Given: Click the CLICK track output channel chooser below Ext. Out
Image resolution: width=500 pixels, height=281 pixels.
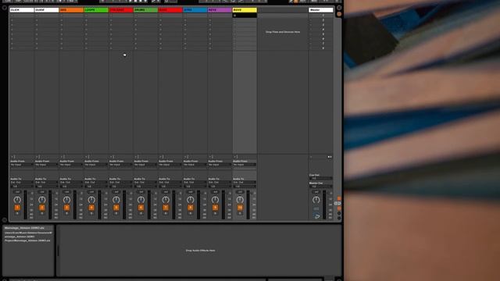Looking at the screenshot, I should pos(22,187).
